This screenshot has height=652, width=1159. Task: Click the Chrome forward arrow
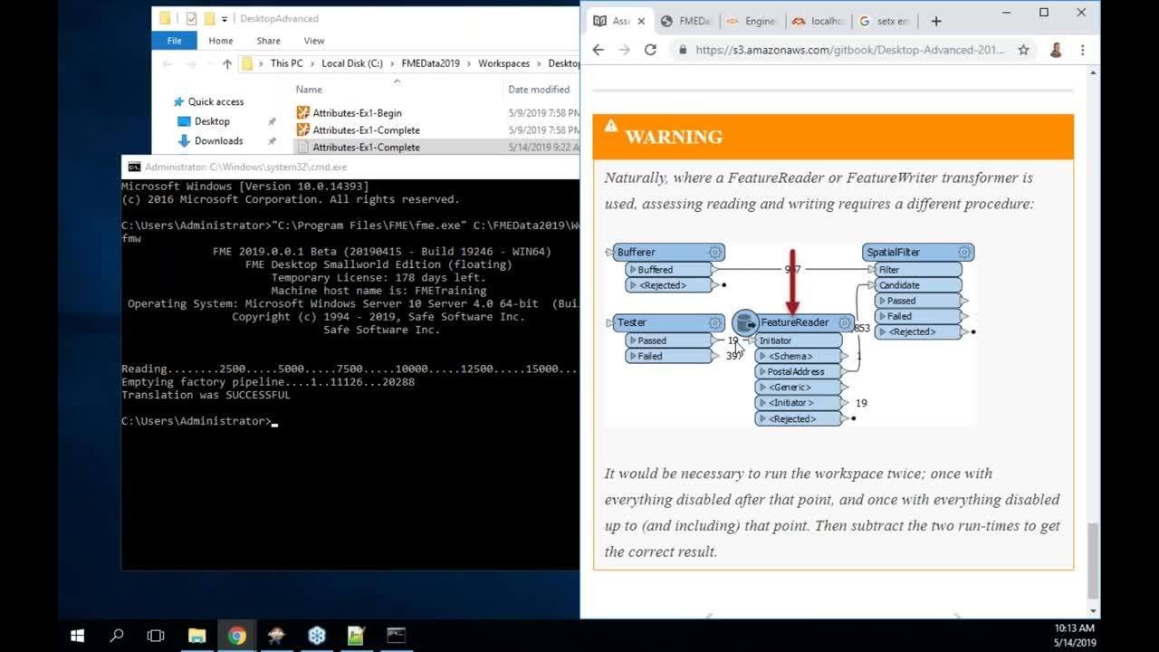click(x=624, y=50)
